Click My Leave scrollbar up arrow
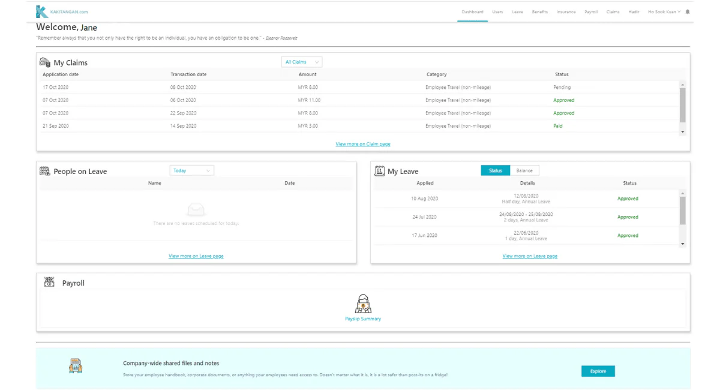 coord(683,193)
